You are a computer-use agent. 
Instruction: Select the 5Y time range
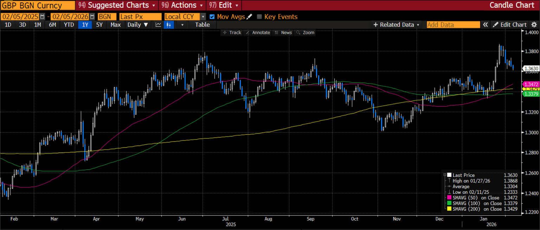[x=99, y=25]
